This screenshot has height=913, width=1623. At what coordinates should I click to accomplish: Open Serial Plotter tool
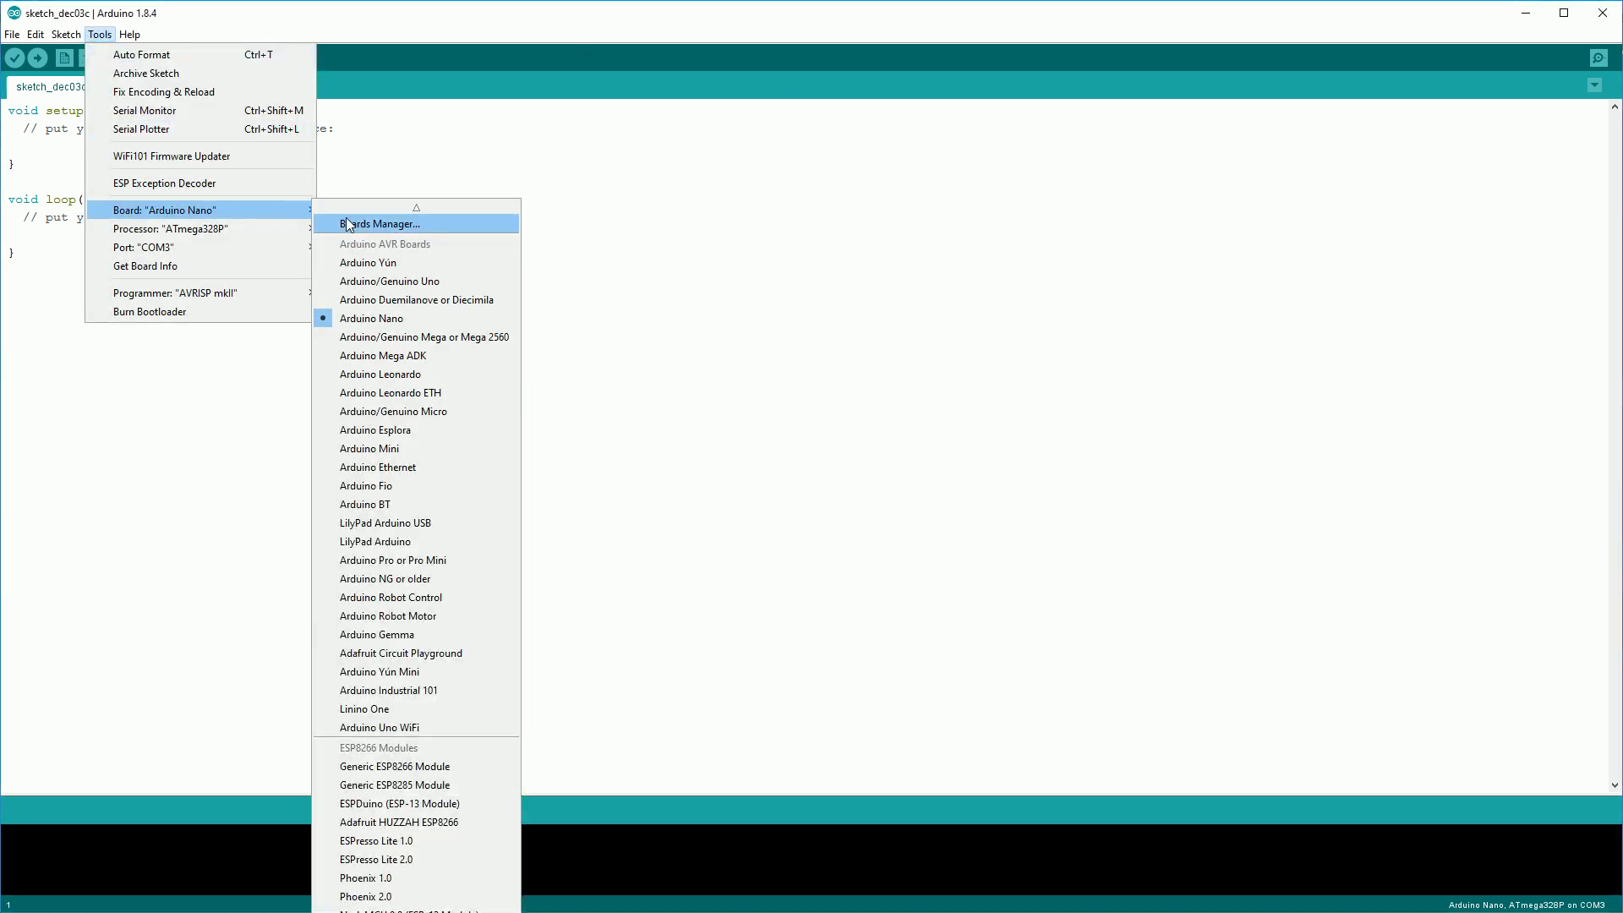(140, 128)
